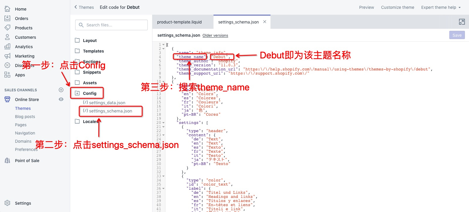
Task: Click the Customers person icon
Action: click(7, 37)
